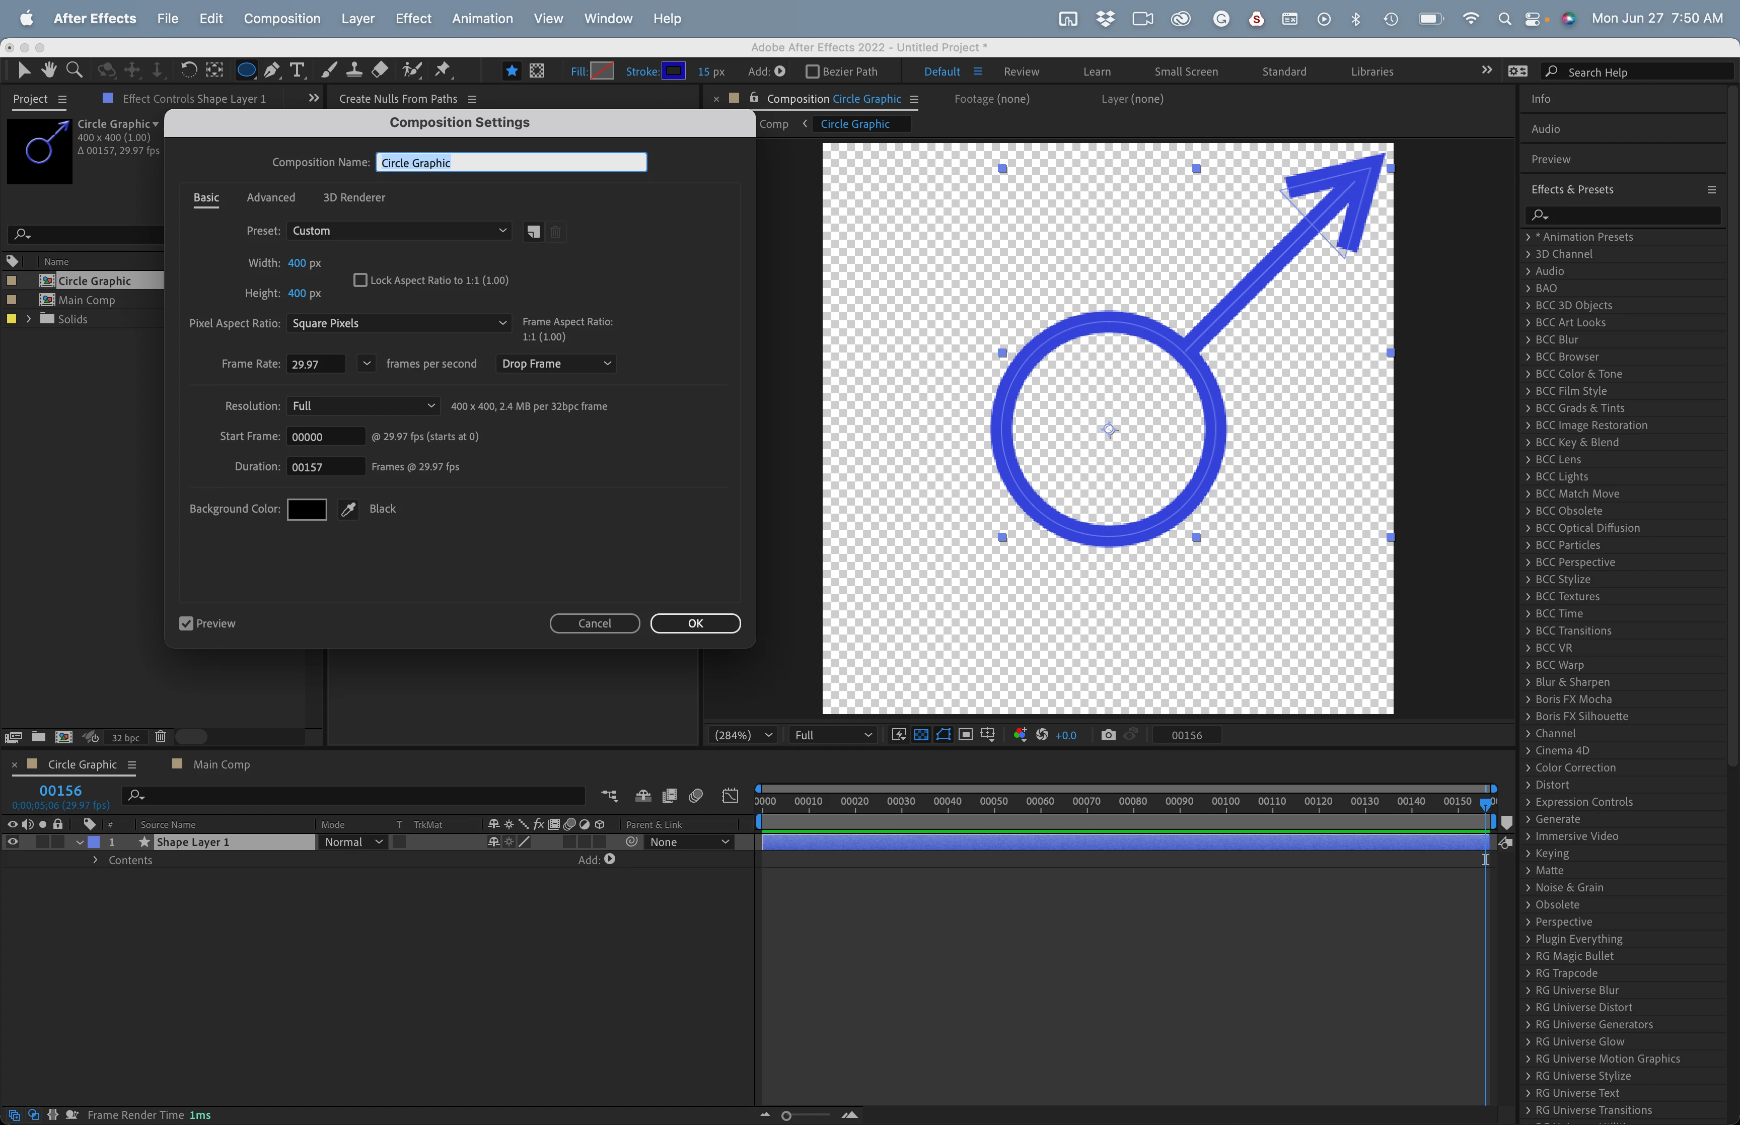Image resolution: width=1740 pixels, height=1125 pixels.
Task: Select the Zoom tool magnifier
Action: [74, 71]
